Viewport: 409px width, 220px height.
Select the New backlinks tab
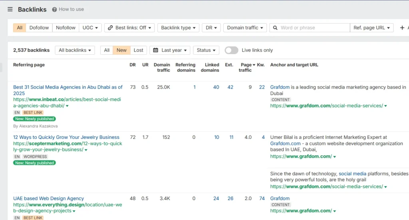pos(121,50)
